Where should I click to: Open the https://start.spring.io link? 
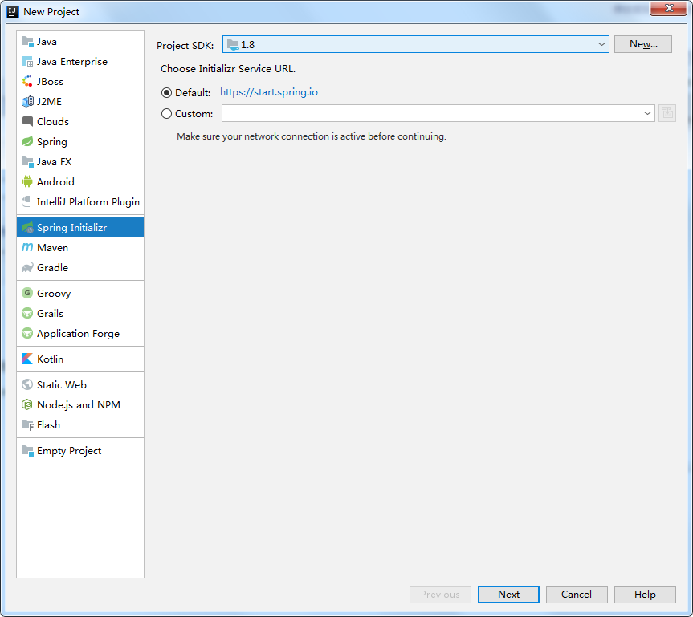point(269,92)
